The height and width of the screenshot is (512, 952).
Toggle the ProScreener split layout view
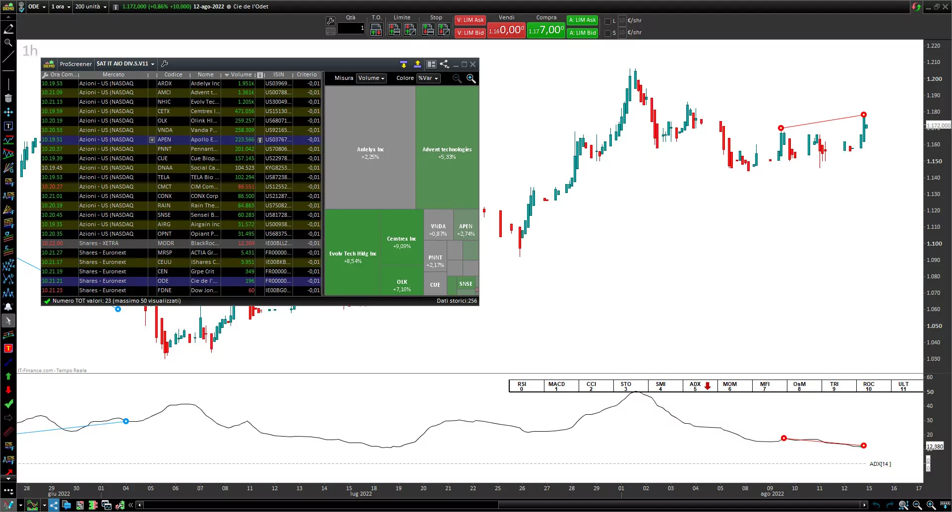[431, 64]
